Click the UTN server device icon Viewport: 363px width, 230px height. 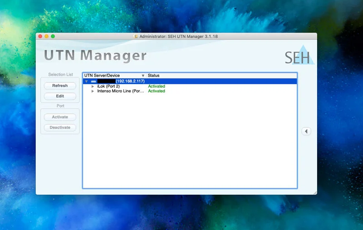pos(93,81)
